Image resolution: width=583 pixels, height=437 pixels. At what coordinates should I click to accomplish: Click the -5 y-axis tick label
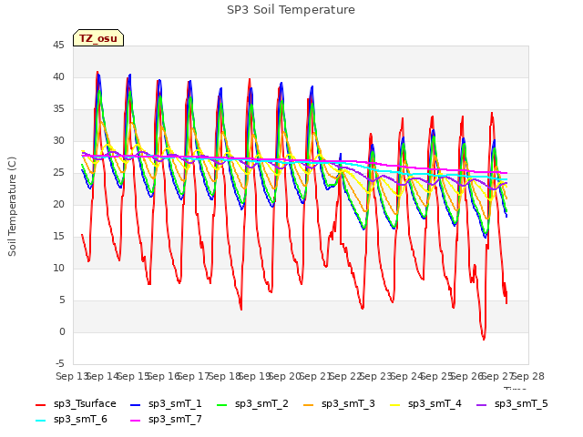tap(60, 363)
